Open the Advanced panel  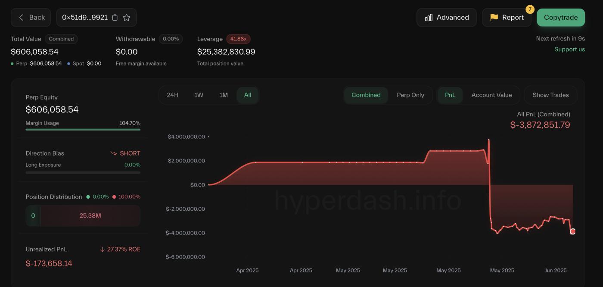(x=447, y=17)
